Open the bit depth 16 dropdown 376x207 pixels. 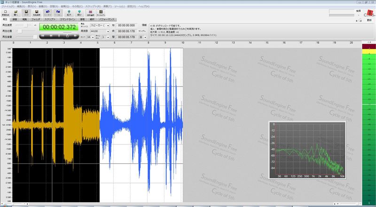pos(90,37)
